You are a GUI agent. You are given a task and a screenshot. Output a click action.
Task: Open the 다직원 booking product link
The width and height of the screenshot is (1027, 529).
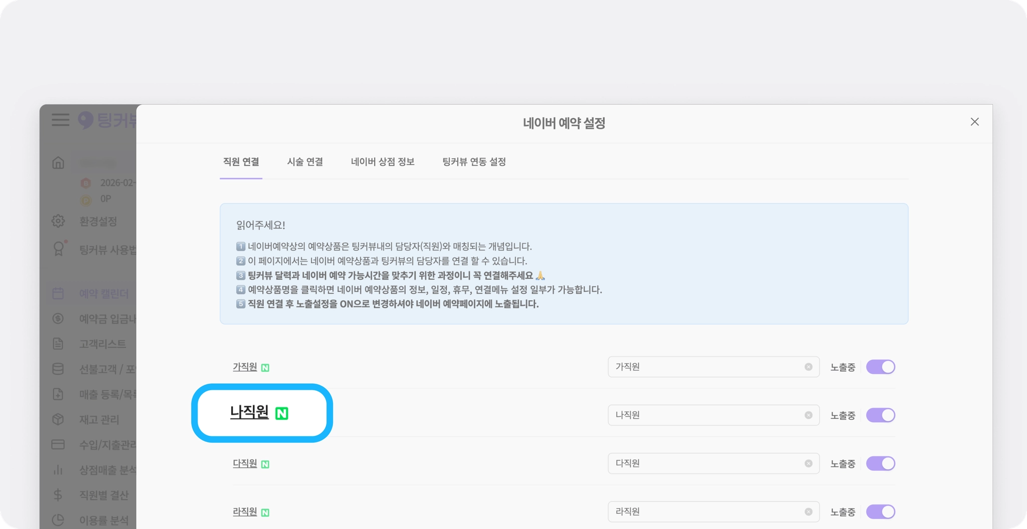(x=245, y=463)
